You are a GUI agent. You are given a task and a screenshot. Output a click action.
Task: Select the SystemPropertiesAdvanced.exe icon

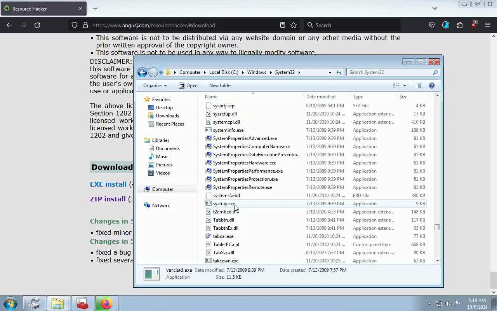pyautogui.click(x=209, y=138)
